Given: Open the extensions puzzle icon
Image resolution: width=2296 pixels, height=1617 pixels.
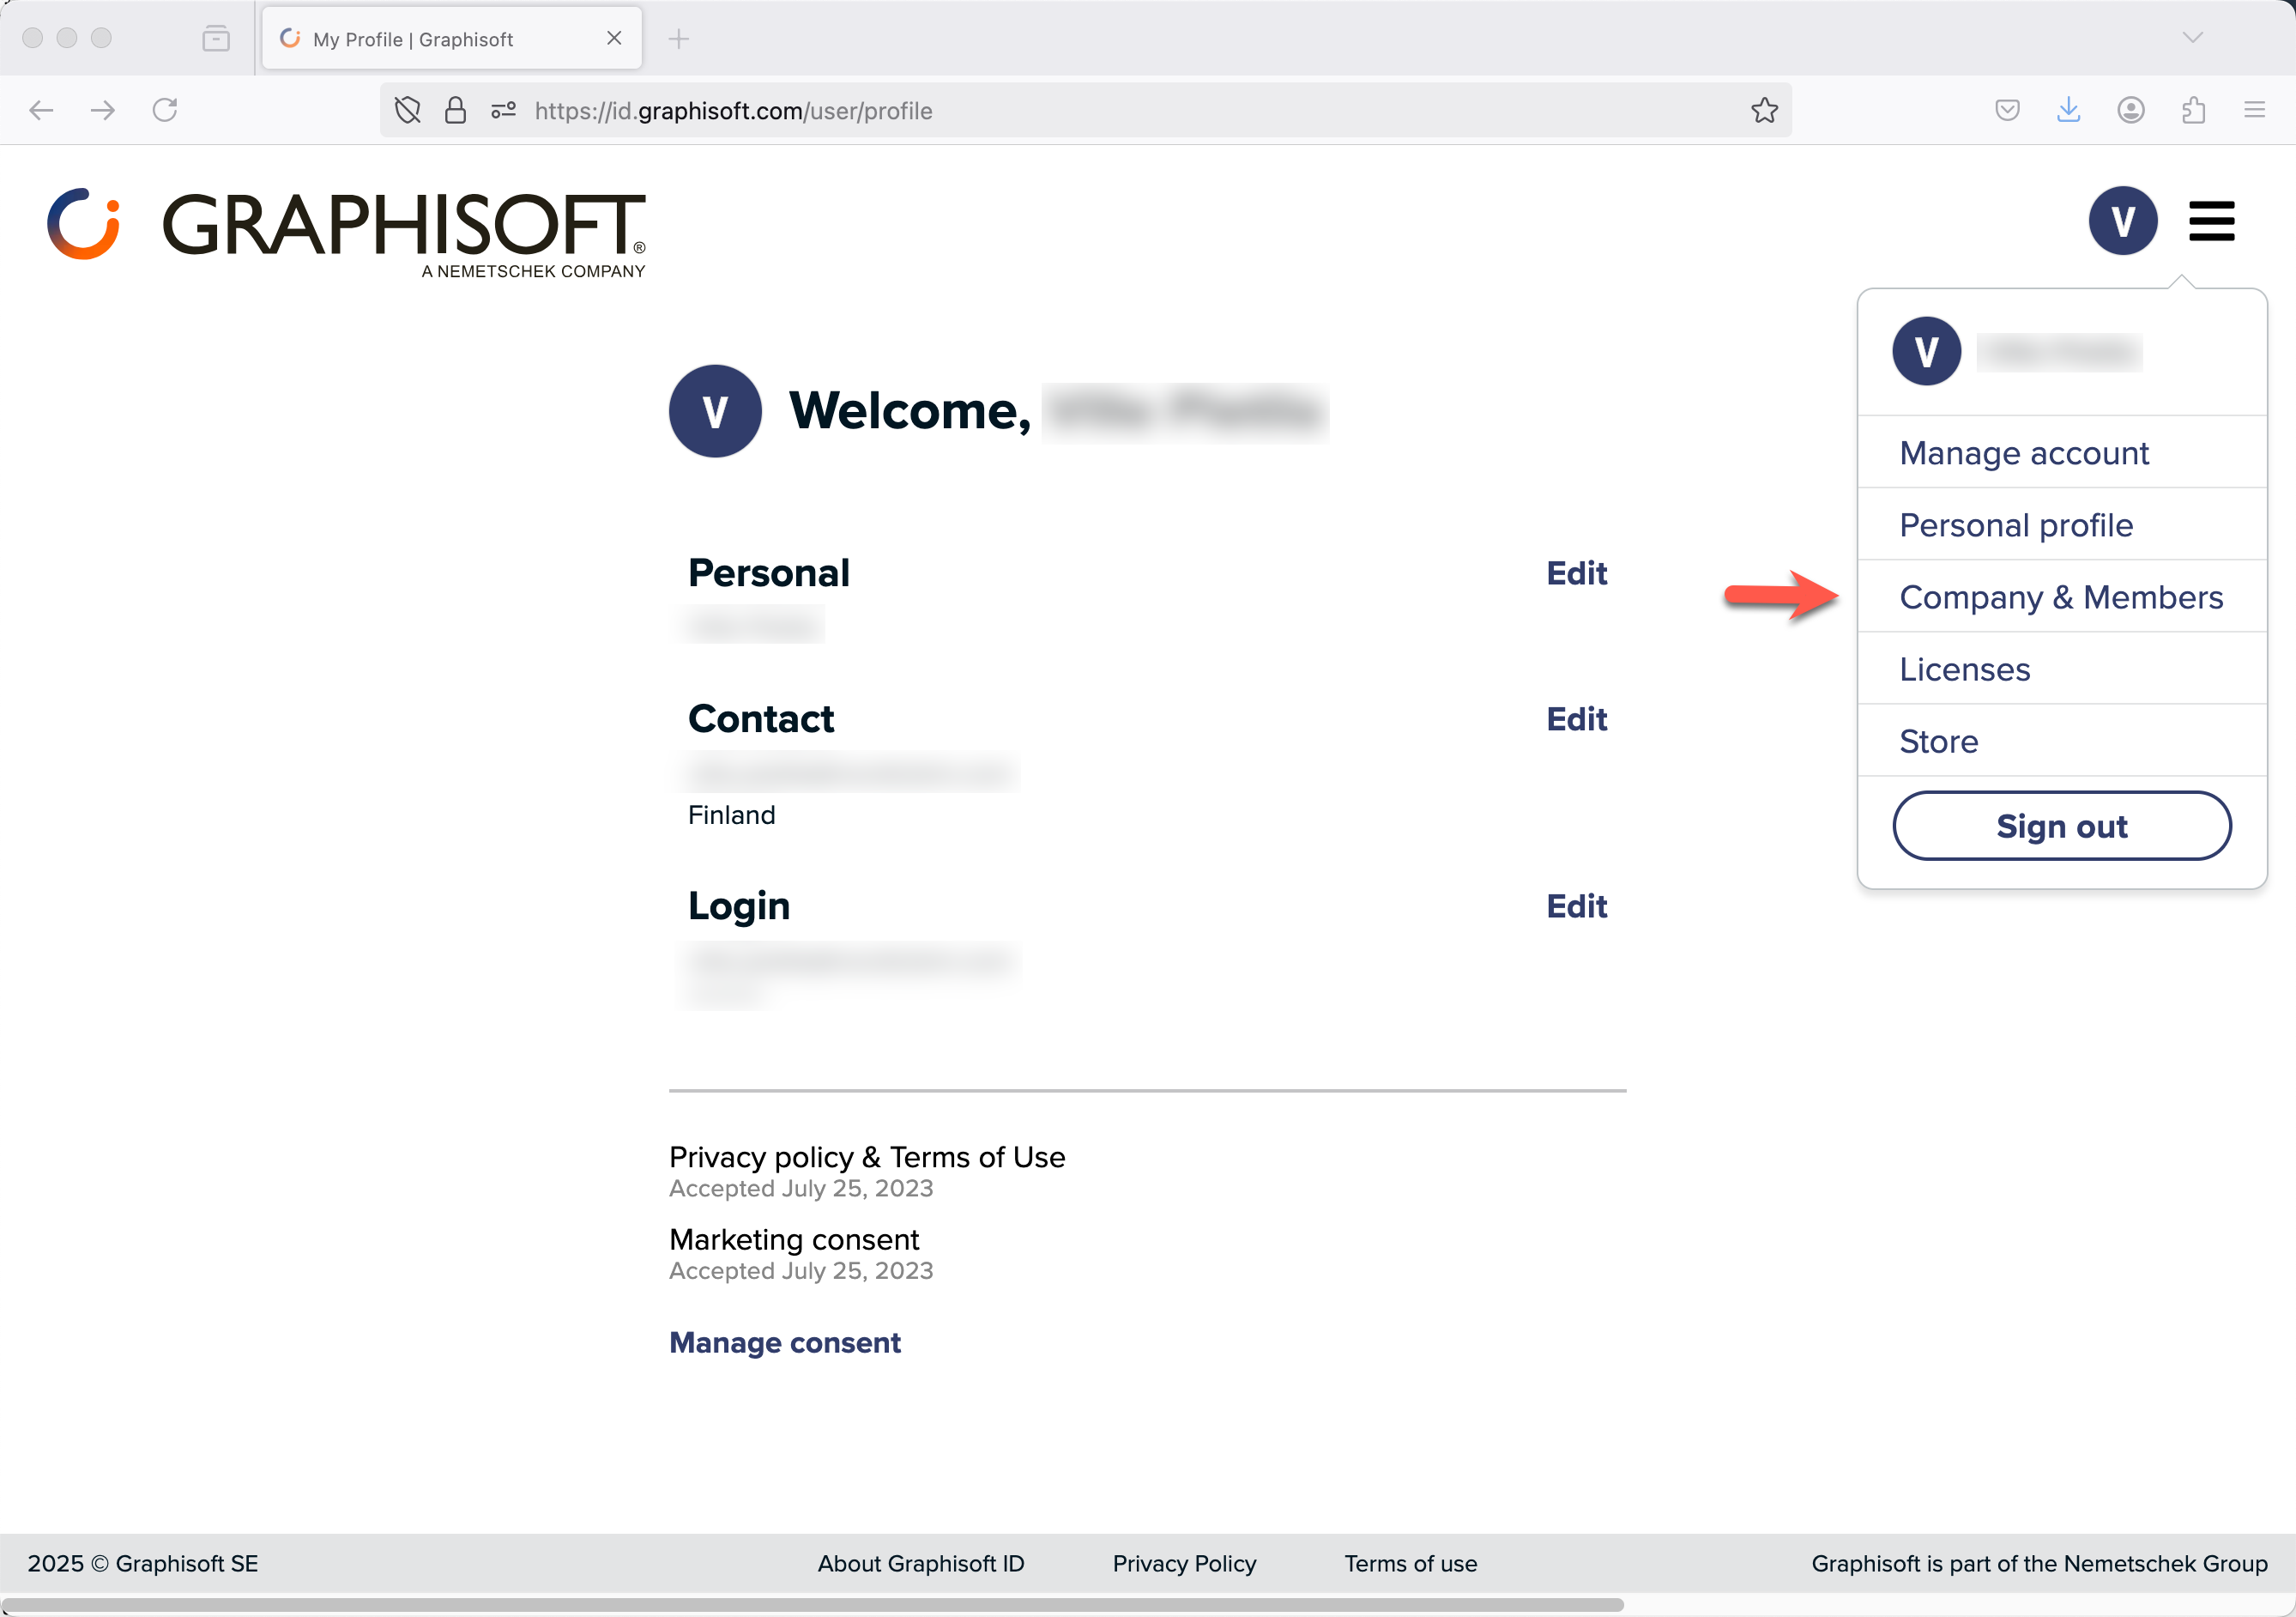Looking at the screenshot, I should pyautogui.click(x=2193, y=110).
